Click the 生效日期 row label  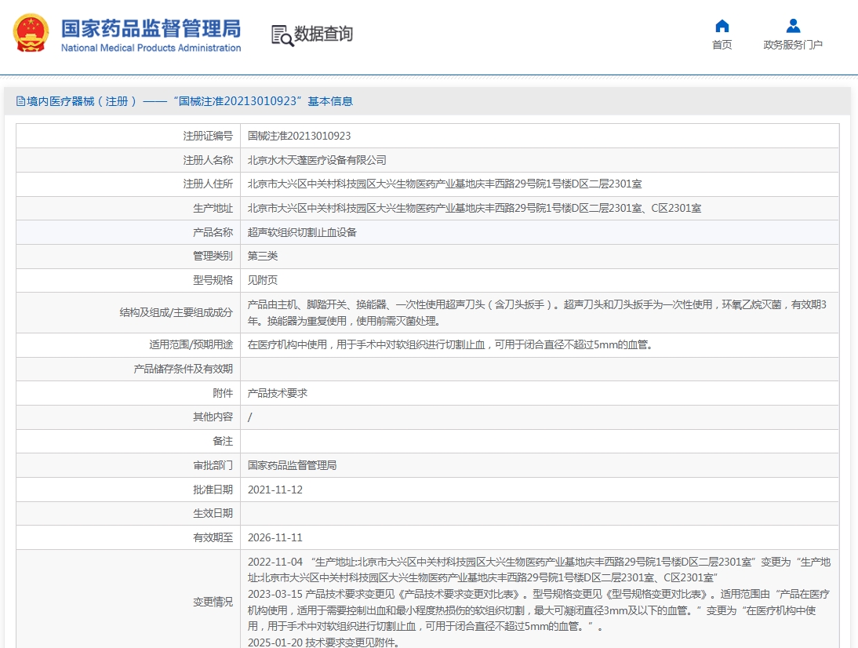(213, 513)
